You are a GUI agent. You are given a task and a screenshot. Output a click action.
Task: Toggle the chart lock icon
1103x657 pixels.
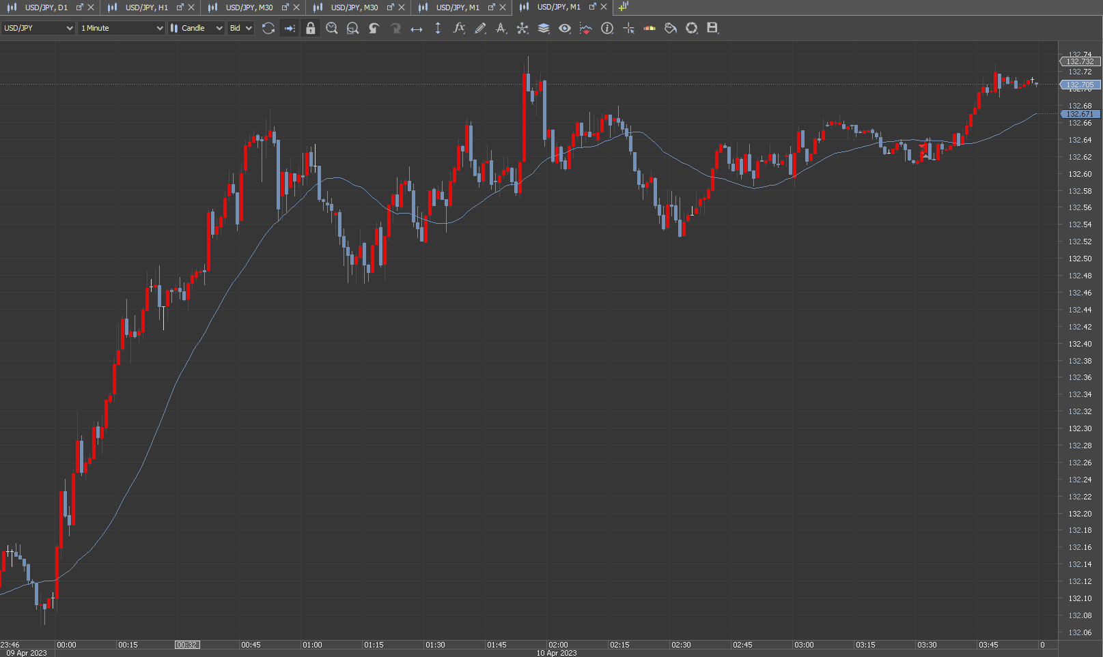[311, 28]
